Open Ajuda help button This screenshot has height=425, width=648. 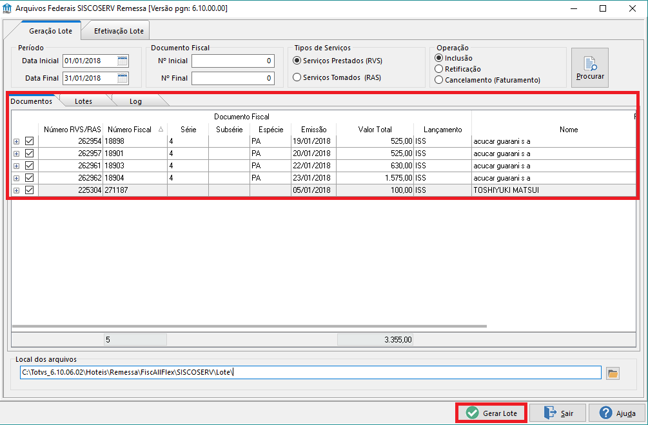coord(618,413)
